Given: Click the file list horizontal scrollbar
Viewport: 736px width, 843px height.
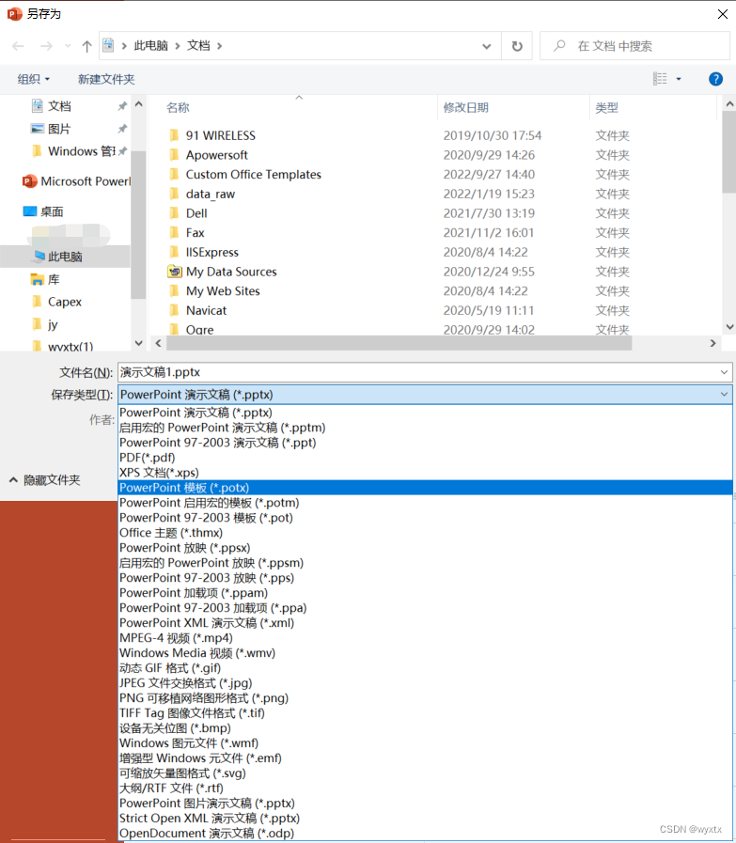Looking at the screenshot, I should tap(398, 343).
